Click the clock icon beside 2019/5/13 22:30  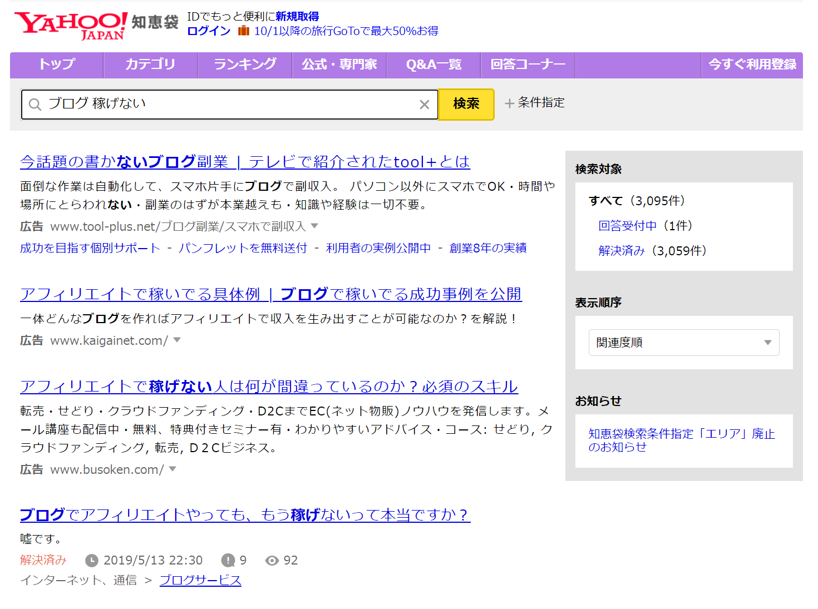coord(92,561)
